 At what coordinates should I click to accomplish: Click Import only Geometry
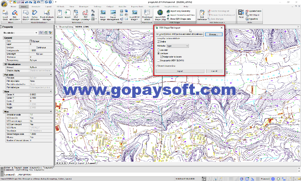178,11
